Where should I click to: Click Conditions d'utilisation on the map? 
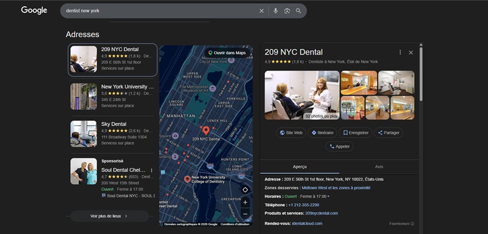pos(235,224)
